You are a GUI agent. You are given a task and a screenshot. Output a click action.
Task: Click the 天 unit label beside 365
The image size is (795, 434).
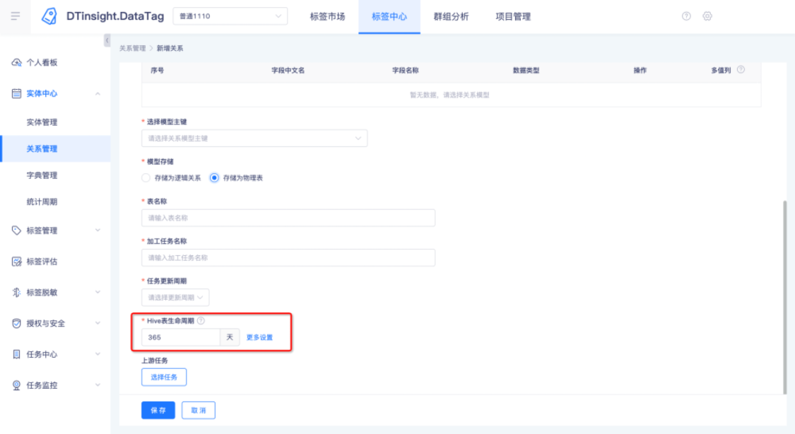click(x=230, y=337)
